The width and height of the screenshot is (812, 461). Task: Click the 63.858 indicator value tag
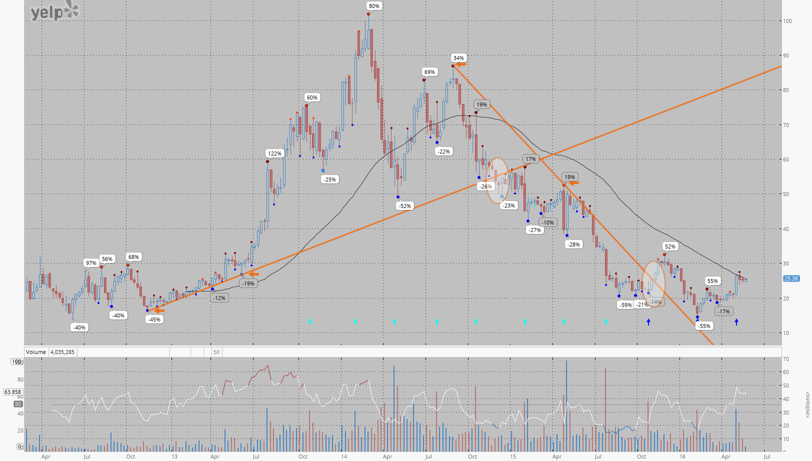(13, 392)
